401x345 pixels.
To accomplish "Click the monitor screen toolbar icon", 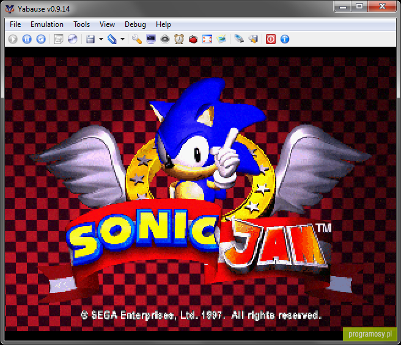I will tap(151, 39).
